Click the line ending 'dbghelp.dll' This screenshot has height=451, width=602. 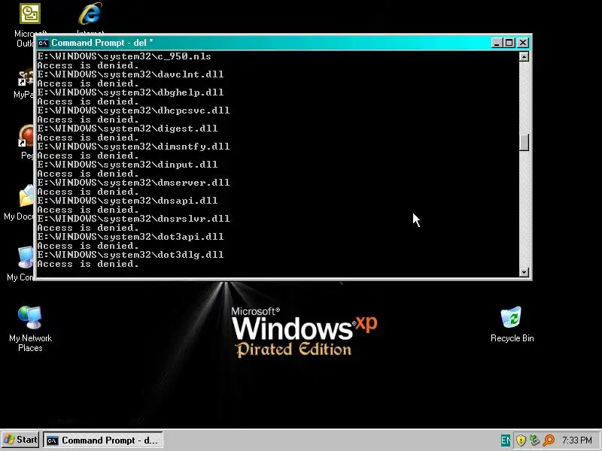pyautogui.click(x=130, y=92)
